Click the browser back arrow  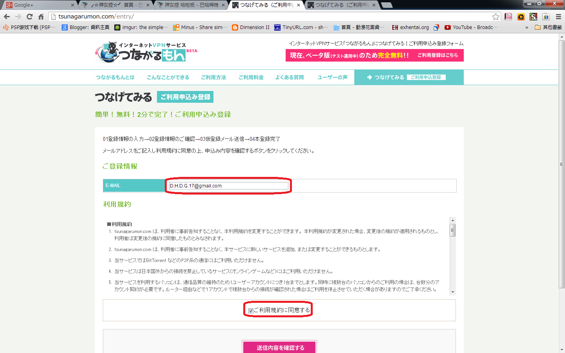tap(7, 16)
